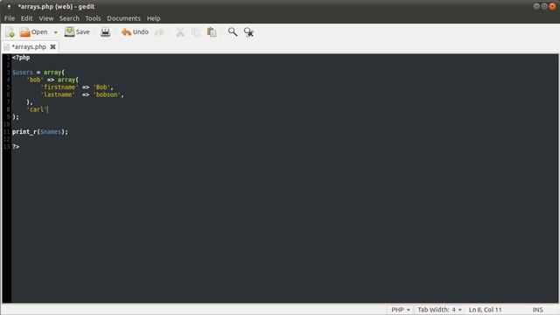This screenshot has width=560, height=315.
Task: Change the PHP language mode dropdown
Action: pyautogui.click(x=401, y=310)
